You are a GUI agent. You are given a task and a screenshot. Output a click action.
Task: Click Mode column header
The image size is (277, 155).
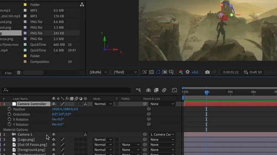pyautogui.click(x=97, y=99)
